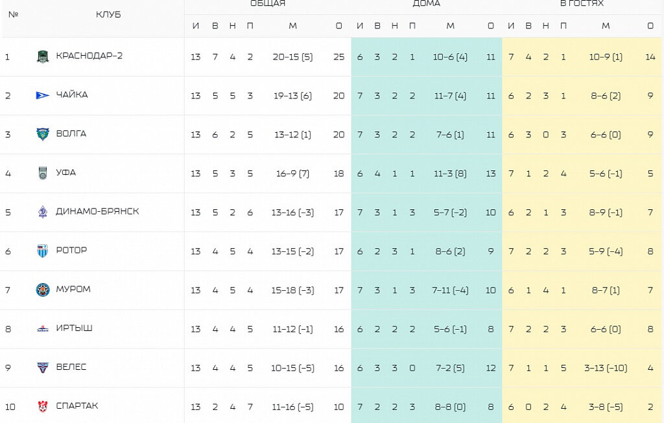Select the В ГОСТЯХ section header
The image size is (664, 423).
click(x=582, y=3)
